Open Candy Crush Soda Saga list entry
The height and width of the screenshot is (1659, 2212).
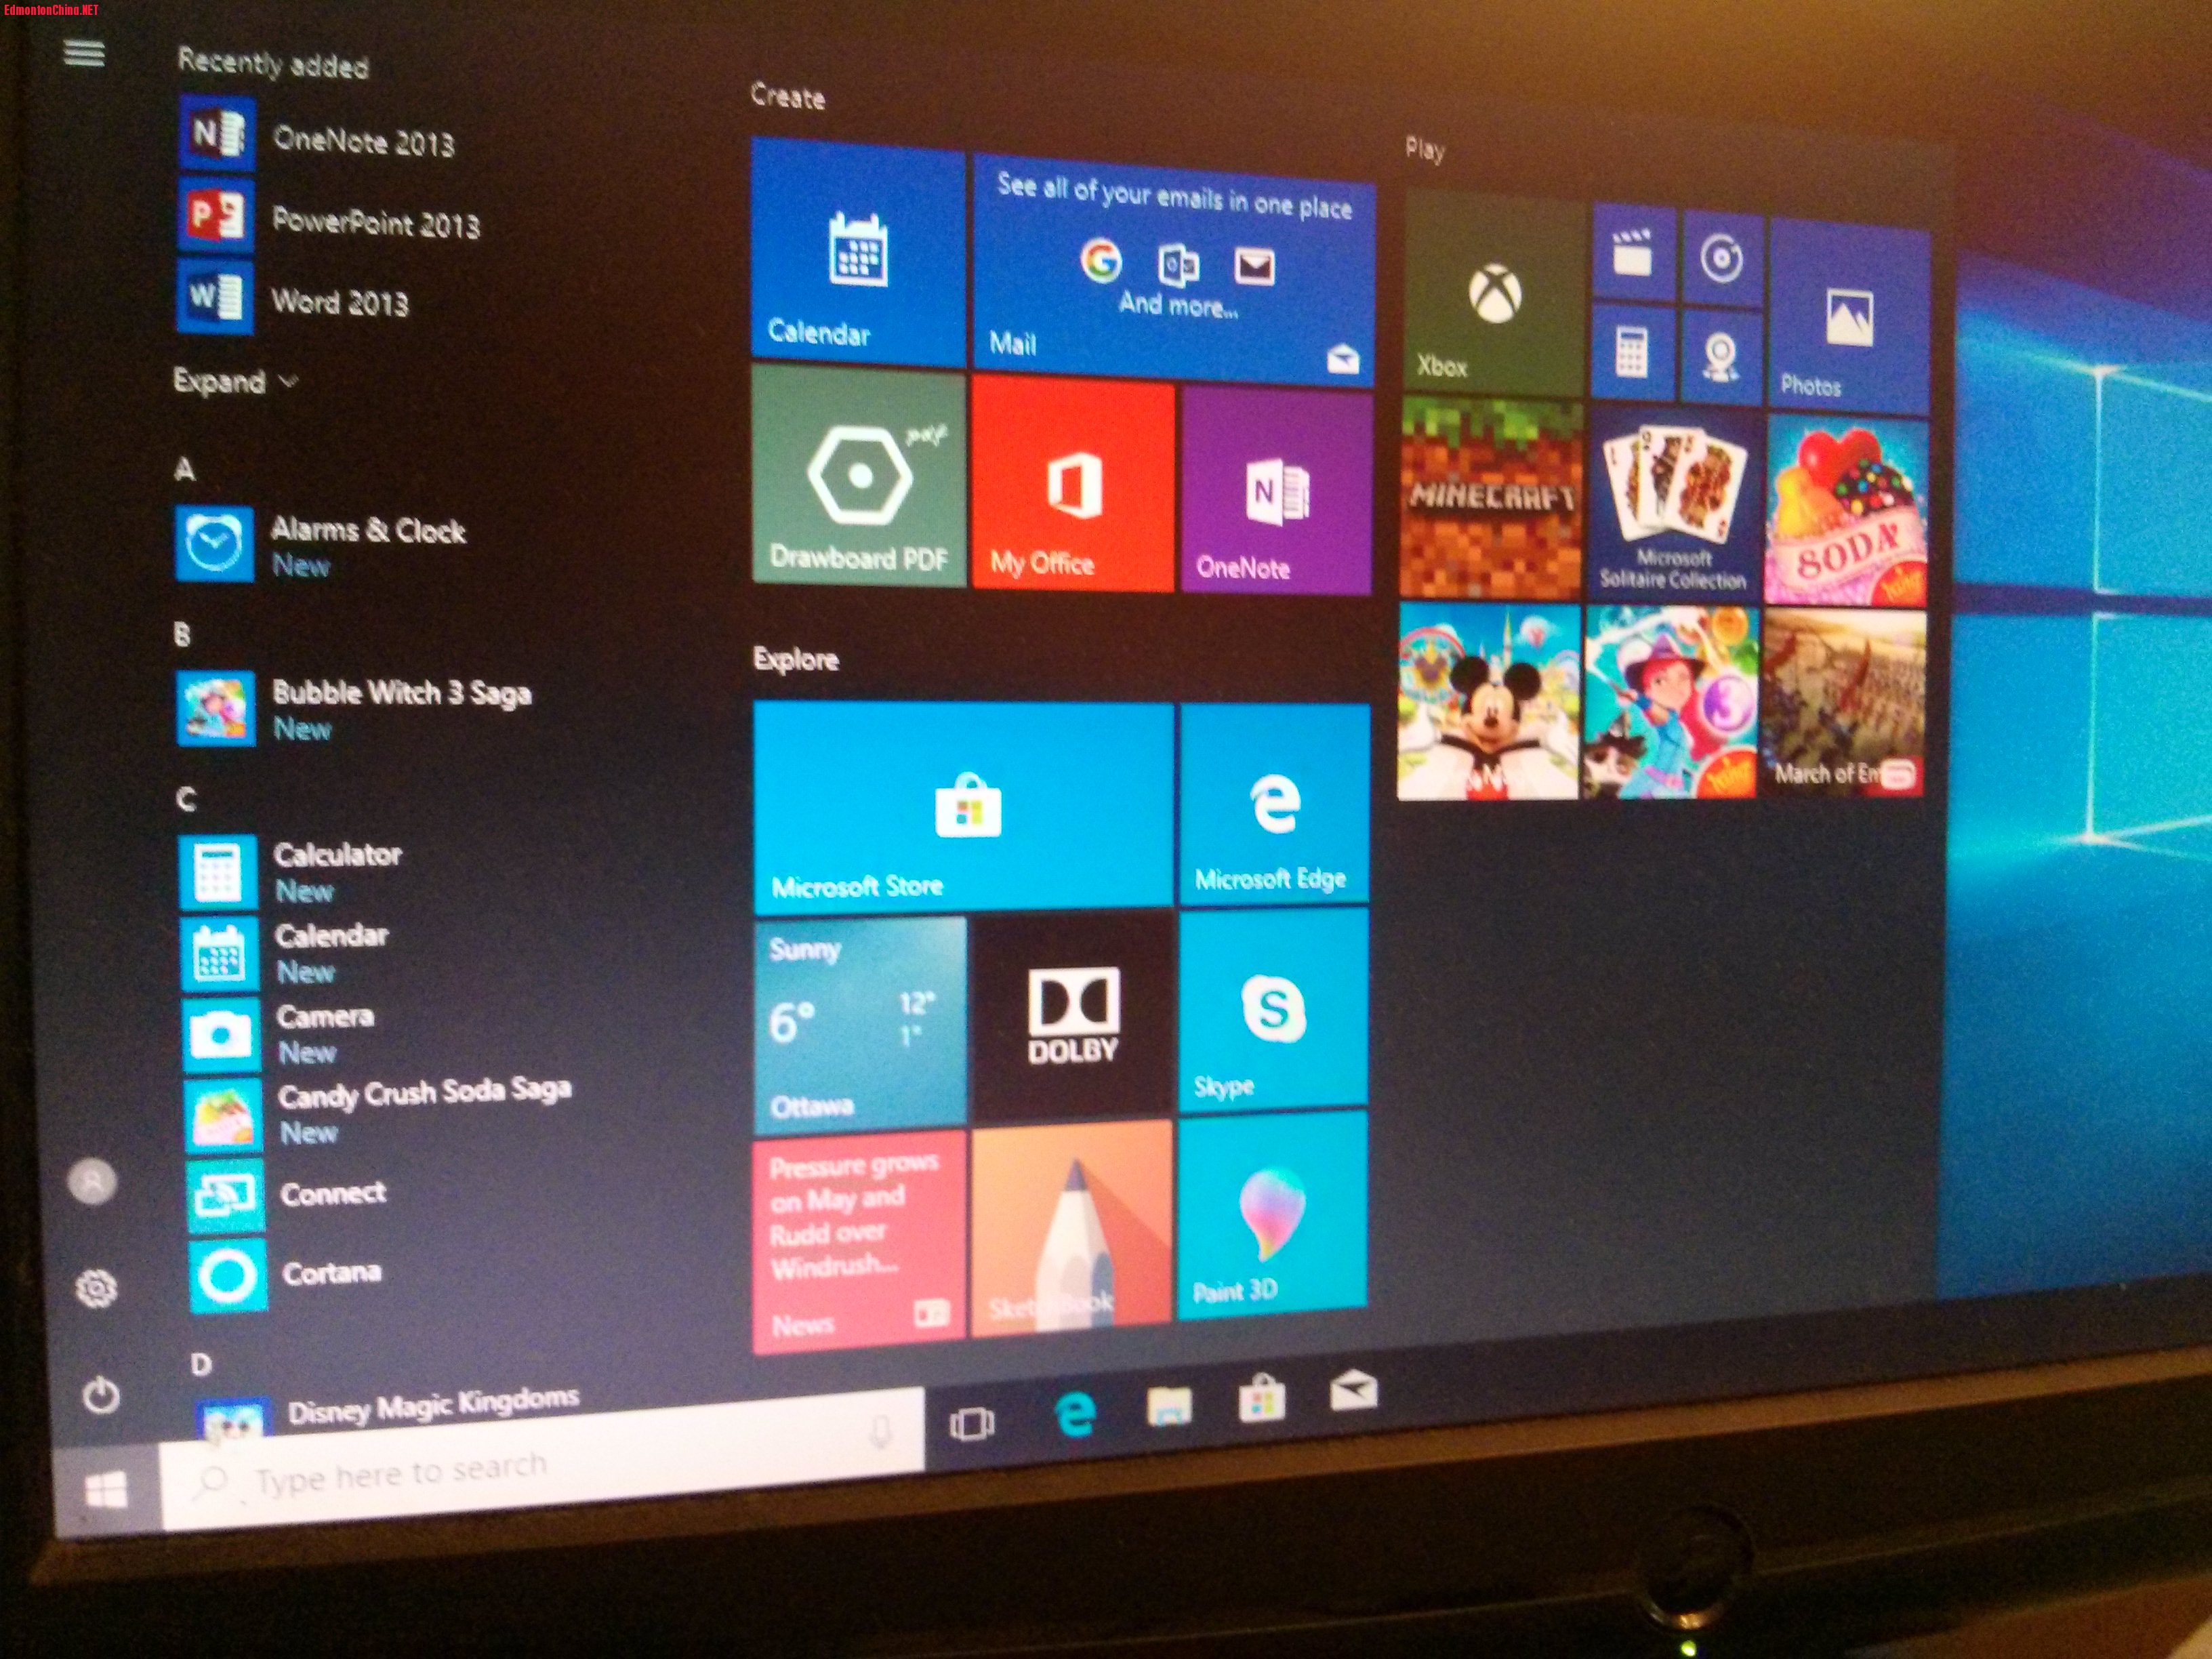[x=379, y=1113]
